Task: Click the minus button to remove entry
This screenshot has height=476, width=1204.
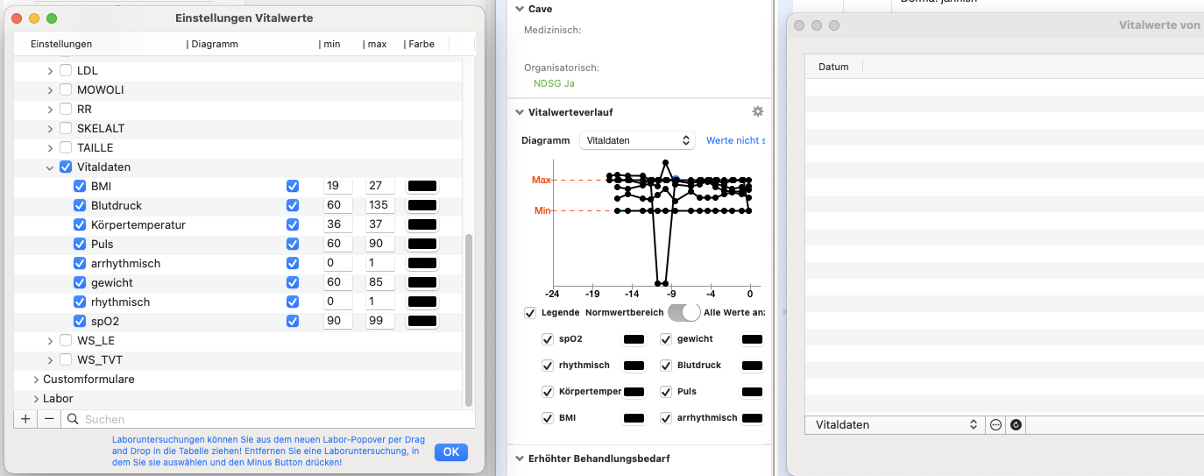Action: pyautogui.click(x=49, y=419)
